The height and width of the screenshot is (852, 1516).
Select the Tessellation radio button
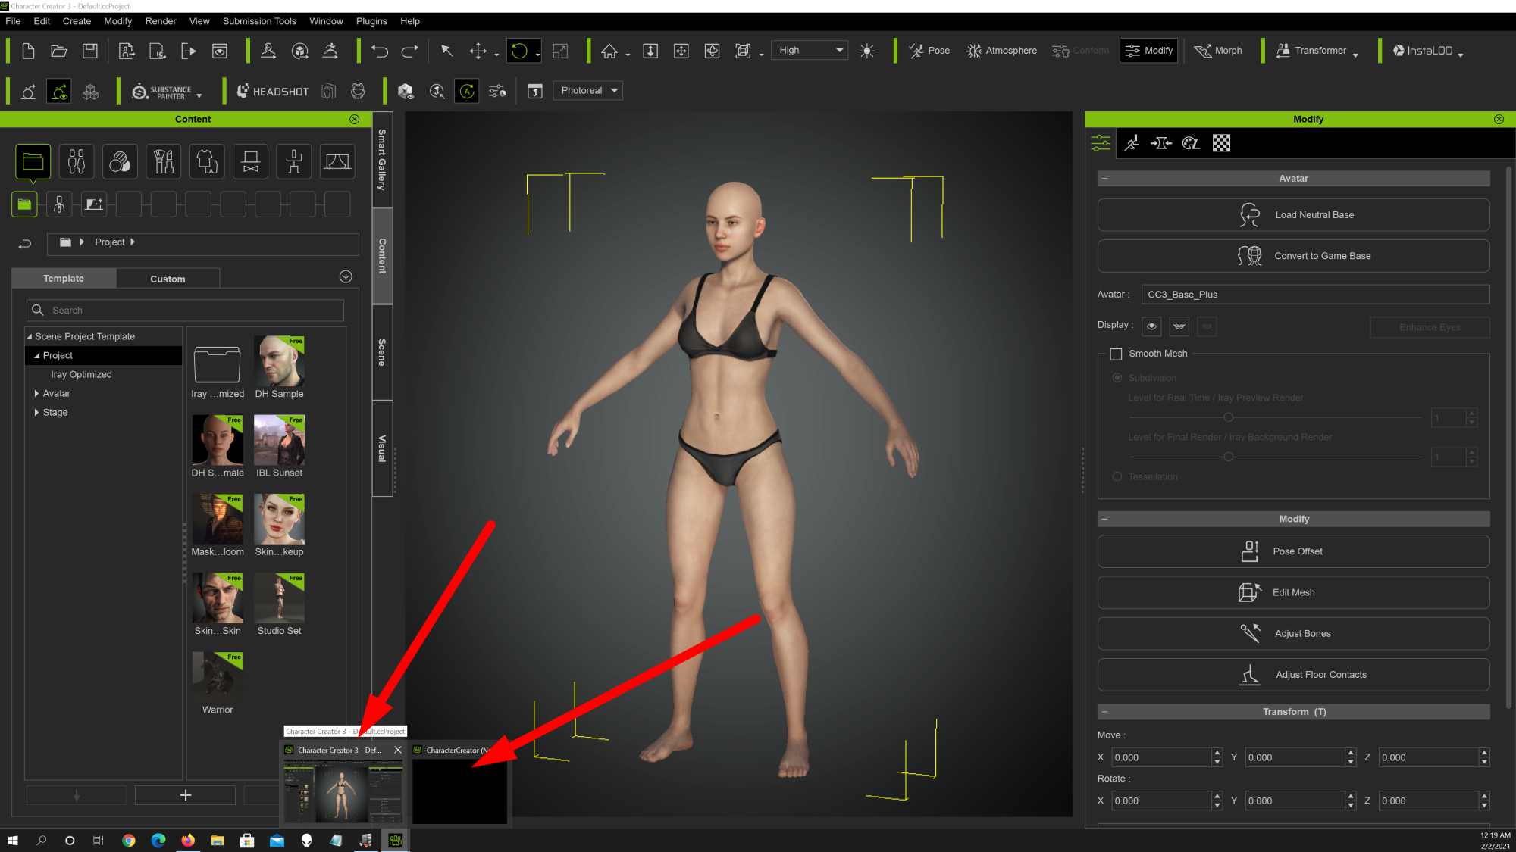tap(1117, 476)
